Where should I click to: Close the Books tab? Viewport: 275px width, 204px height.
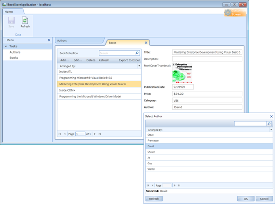click(x=146, y=42)
